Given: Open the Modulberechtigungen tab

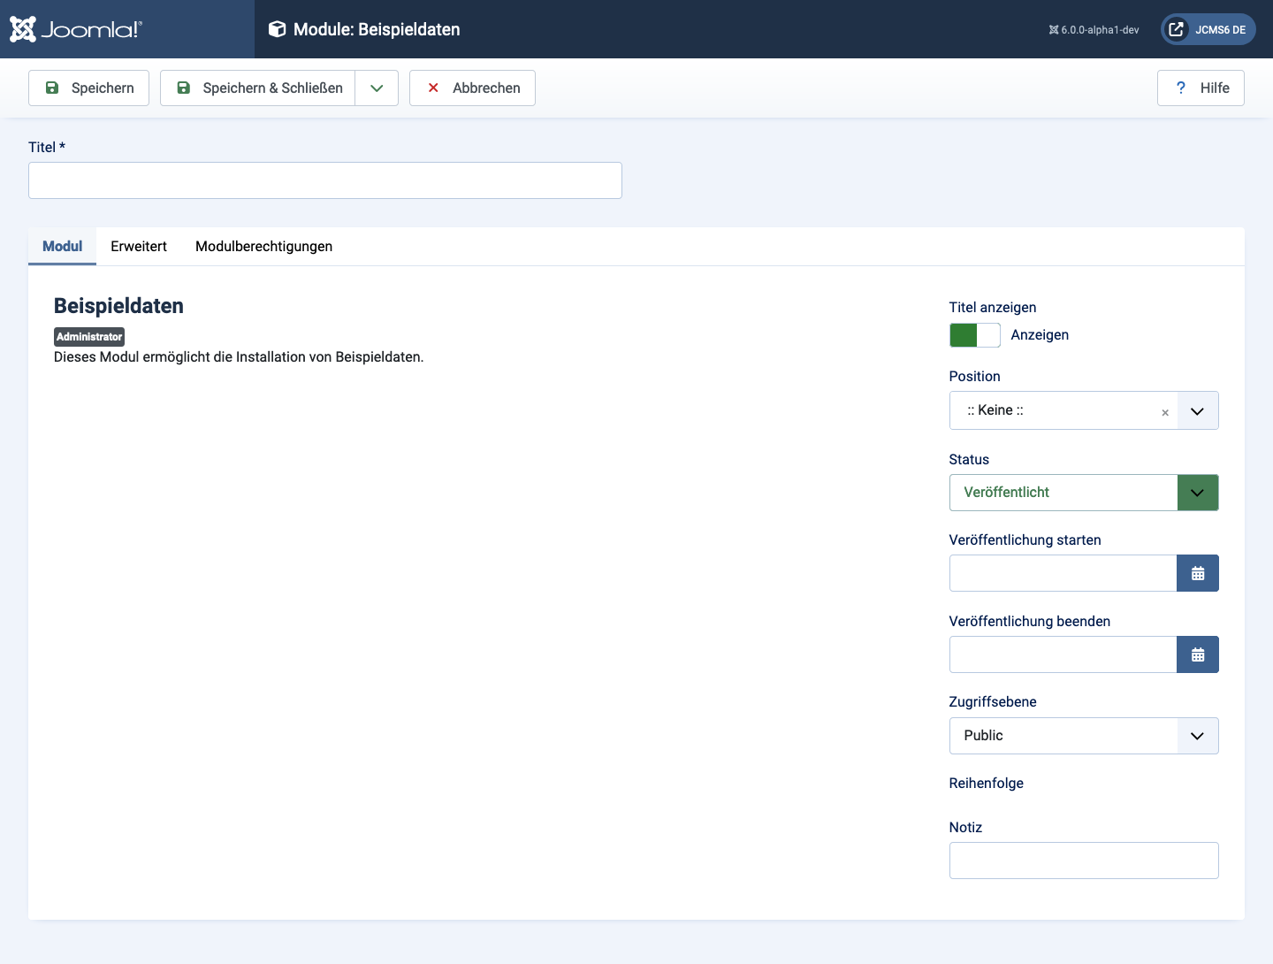Looking at the screenshot, I should pyautogui.click(x=263, y=246).
